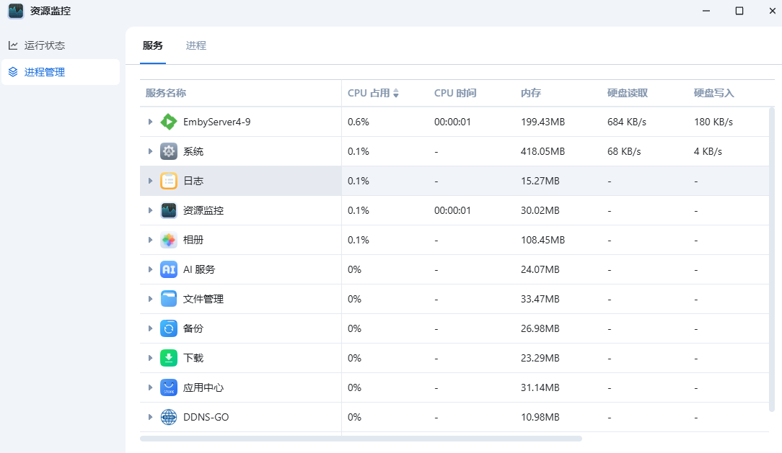The image size is (782, 453).
Task: Click the 资源监控 app icon in title bar
Action: pos(16,11)
